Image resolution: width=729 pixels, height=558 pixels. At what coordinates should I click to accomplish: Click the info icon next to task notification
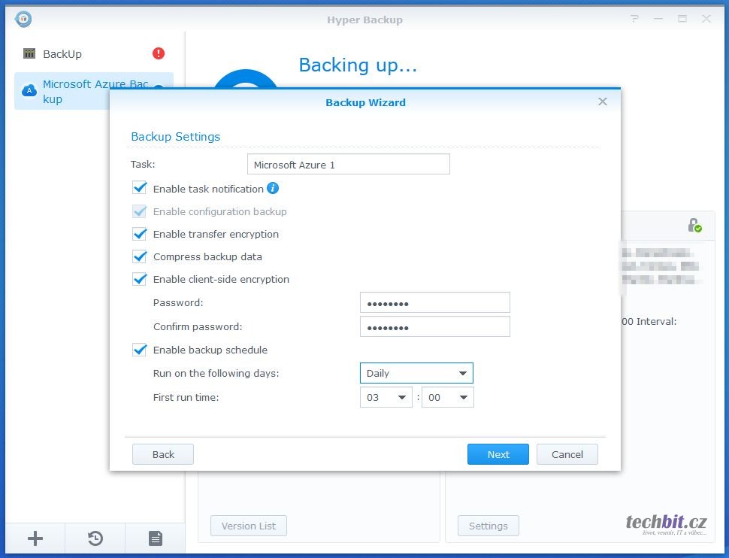pyautogui.click(x=273, y=188)
